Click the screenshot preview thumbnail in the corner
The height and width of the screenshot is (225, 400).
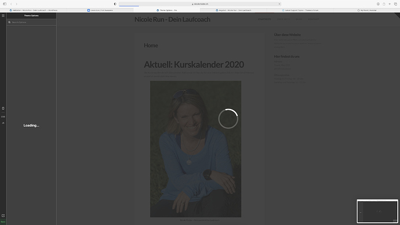point(377,211)
